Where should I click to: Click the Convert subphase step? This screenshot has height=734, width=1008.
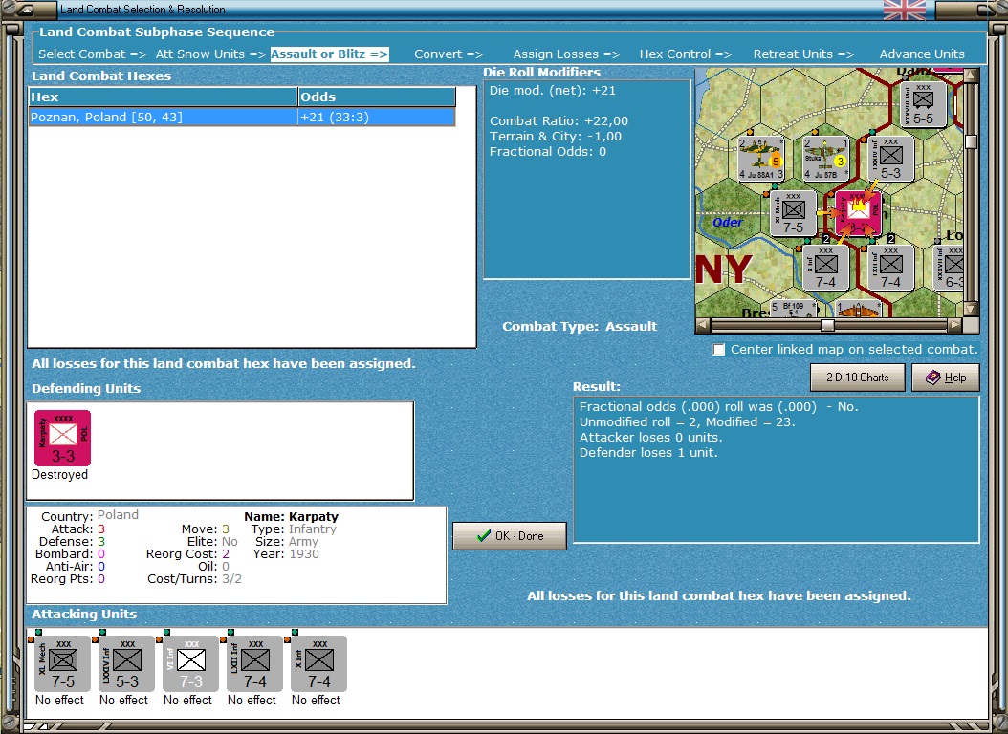[x=449, y=54]
